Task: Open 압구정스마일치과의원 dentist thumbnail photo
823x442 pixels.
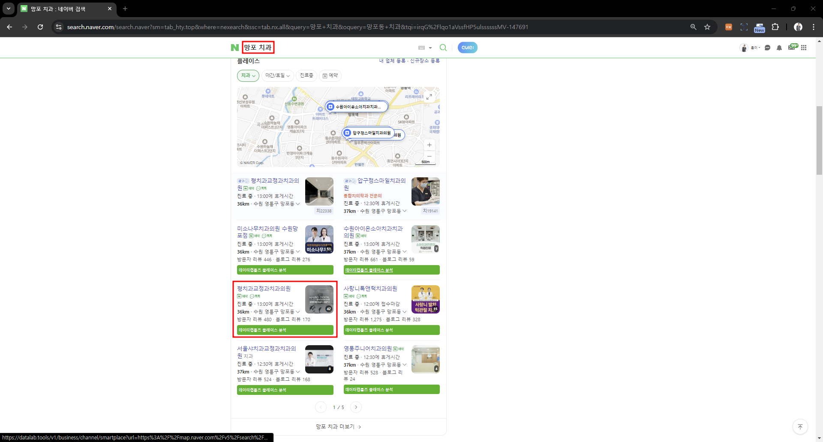Action: [426, 191]
